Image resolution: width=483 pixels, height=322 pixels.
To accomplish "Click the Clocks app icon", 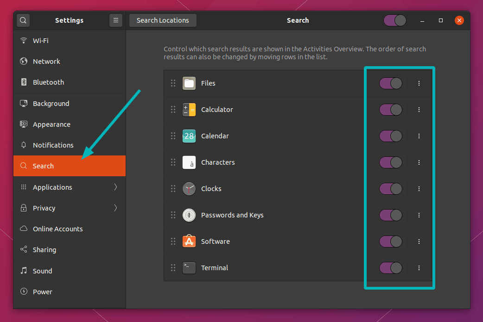I will (189, 189).
